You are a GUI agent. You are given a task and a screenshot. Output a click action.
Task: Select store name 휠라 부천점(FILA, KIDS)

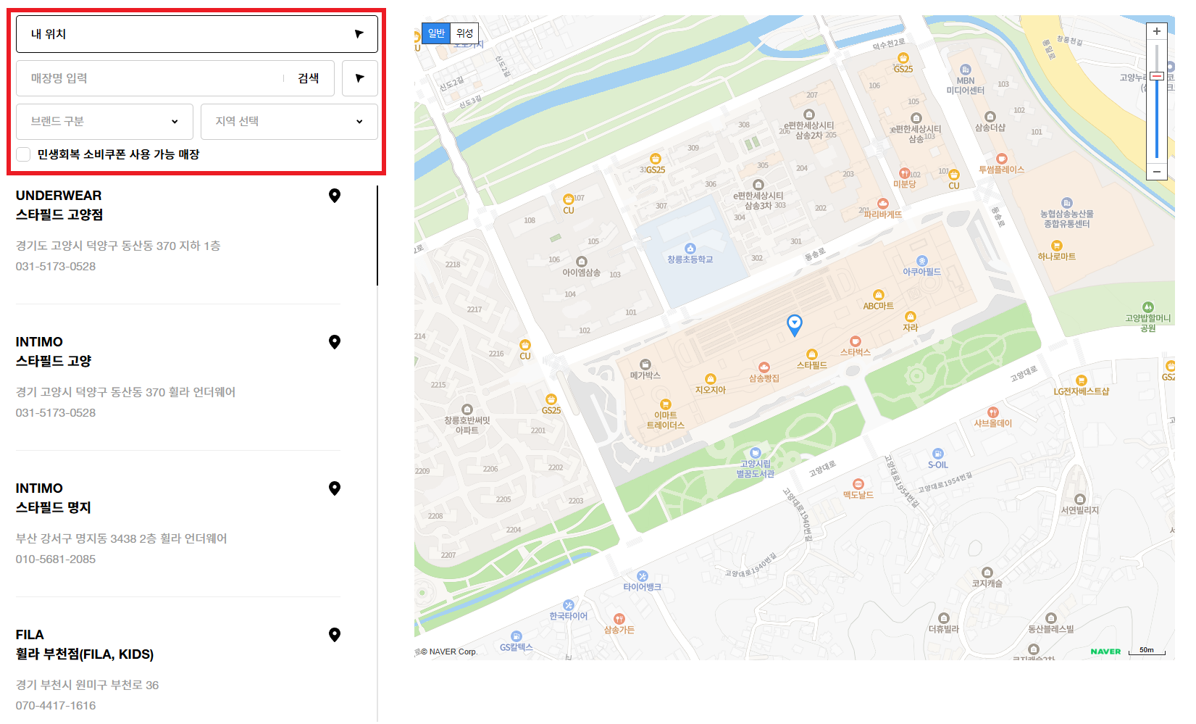click(x=85, y=654)
